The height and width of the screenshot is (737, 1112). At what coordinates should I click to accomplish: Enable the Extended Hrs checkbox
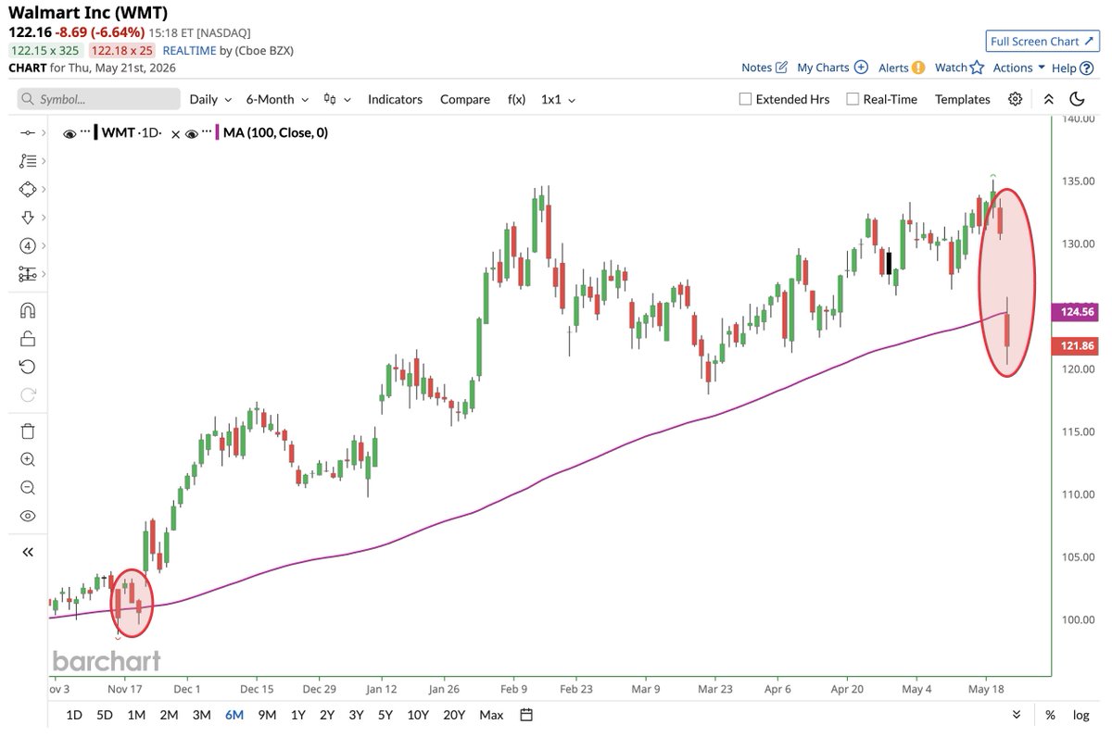(x=746, y=99)
